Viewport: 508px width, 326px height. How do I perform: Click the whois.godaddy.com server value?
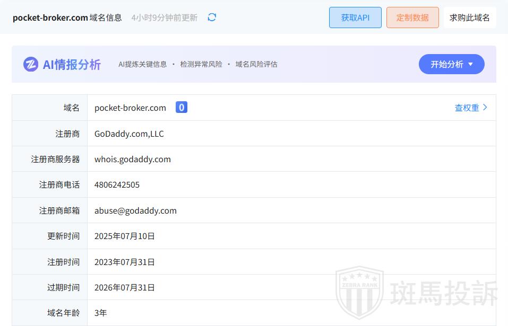click(x=133, y=159)
